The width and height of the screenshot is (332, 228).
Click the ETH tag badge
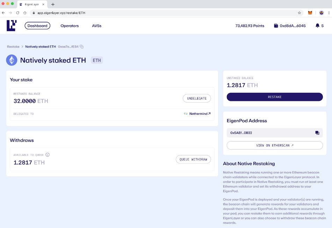click(x=97, y=60)
